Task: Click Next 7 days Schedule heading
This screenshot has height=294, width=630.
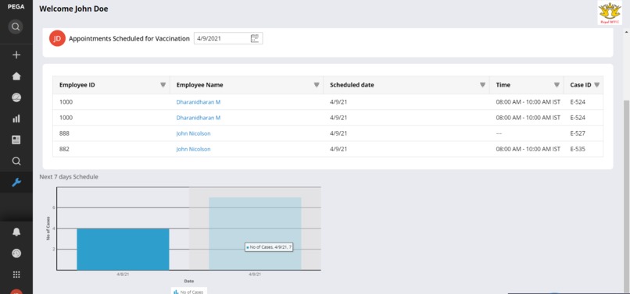Action: click(x=69, y=177)
